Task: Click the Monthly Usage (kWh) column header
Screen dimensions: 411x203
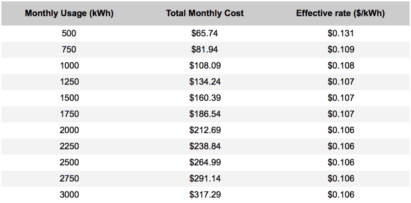Action: [x=69, y=13]
